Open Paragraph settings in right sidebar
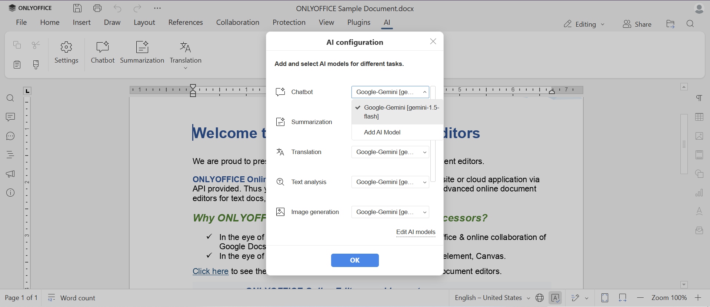Image resolution: width=710 pixels, height=307 pixels. point(699,98)
